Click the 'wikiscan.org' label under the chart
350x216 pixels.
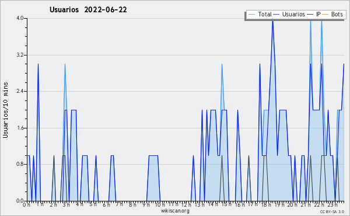[x=175, y=211]
